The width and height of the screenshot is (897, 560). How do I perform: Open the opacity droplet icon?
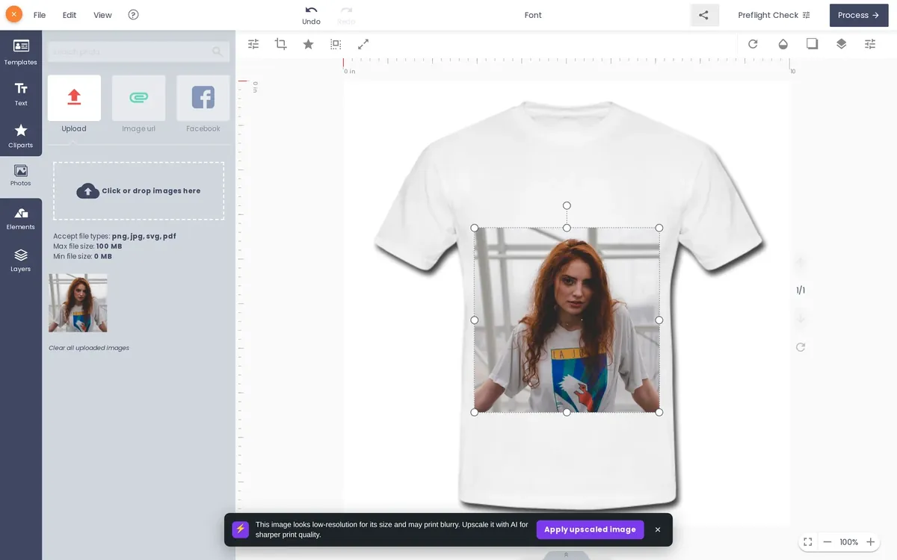click(783, 44)
